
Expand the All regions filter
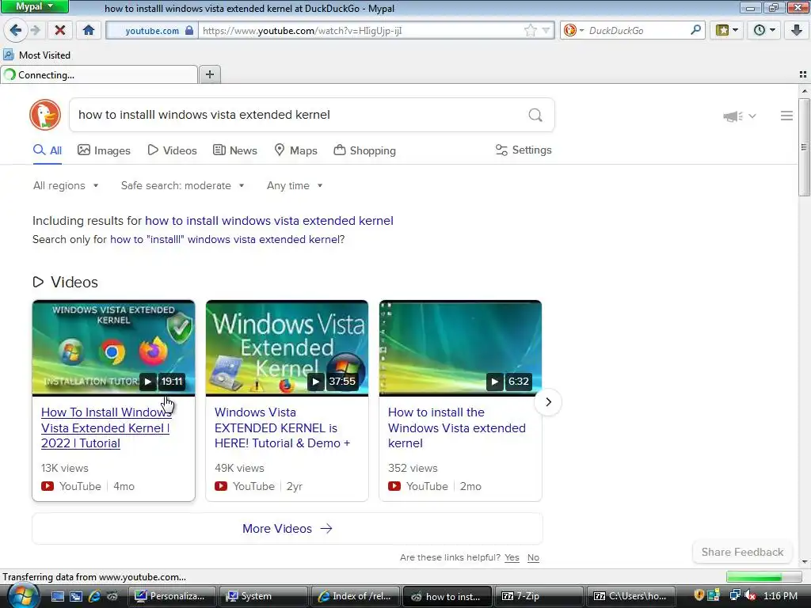pyautogui.click(x=66, y=185)
